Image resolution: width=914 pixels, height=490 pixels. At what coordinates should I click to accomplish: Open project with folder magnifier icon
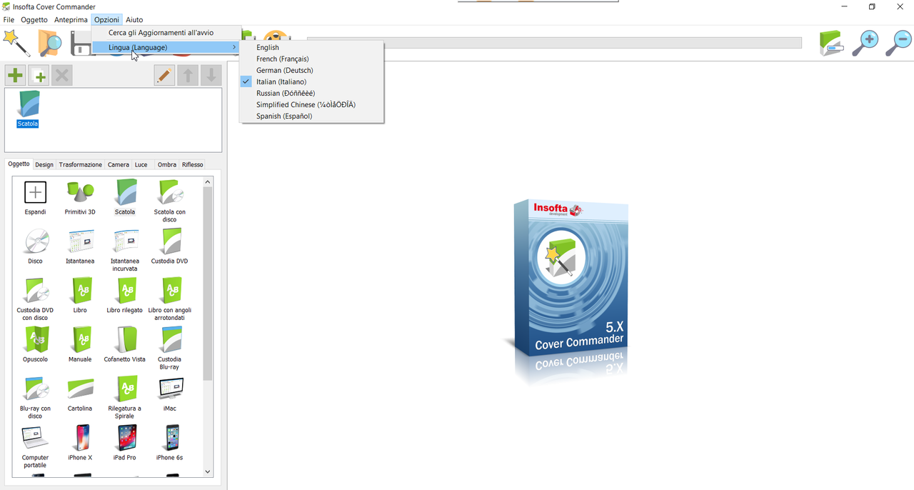(49, 43)
